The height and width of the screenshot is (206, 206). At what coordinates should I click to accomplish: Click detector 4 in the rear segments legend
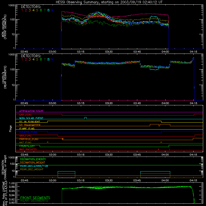pyautogui.click(x=33, y=59)
